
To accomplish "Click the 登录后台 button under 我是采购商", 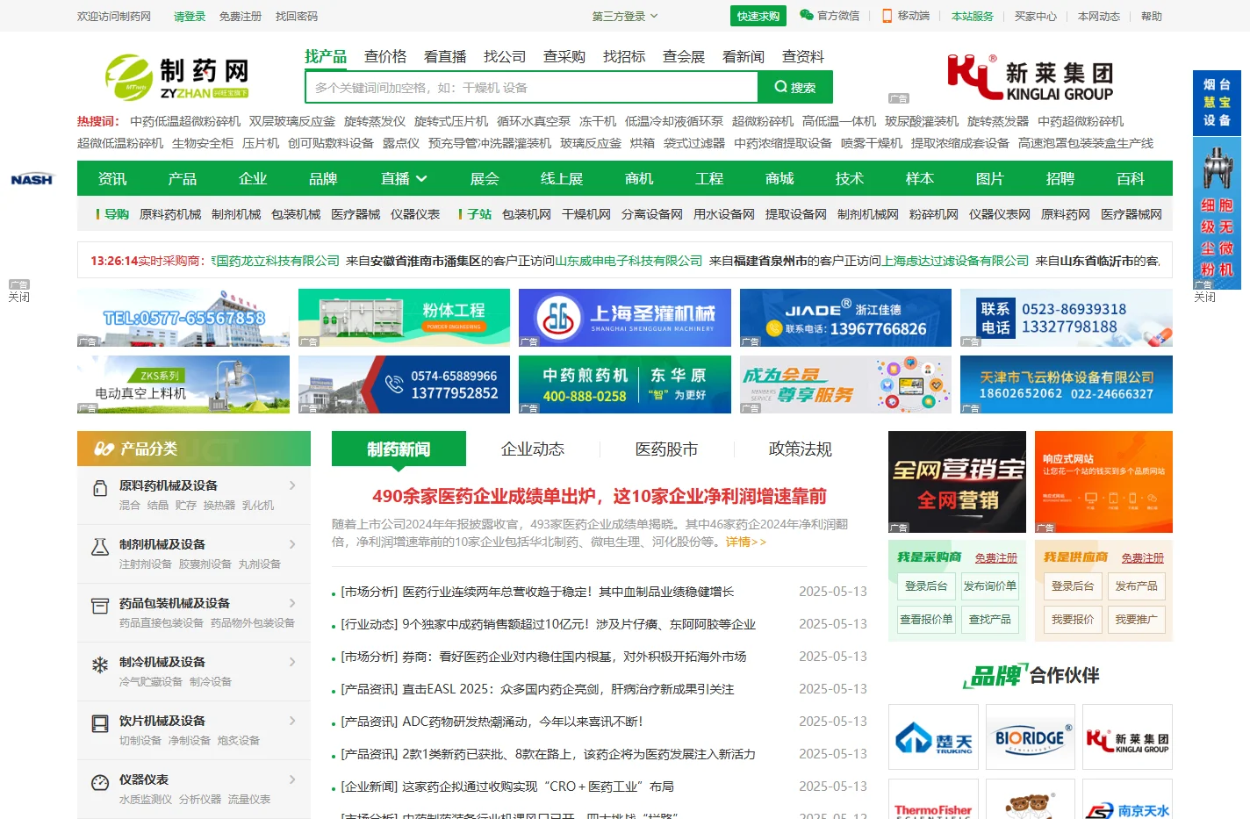I will [x=926, y=586].
